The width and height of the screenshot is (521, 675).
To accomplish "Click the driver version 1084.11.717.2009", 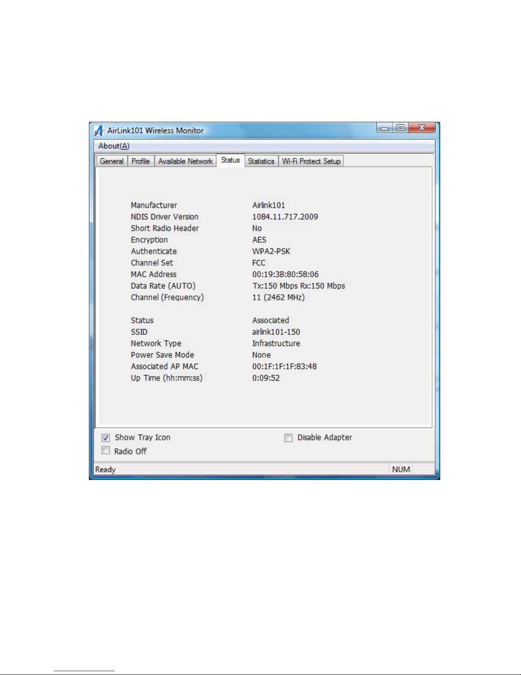I will pyautogui.click(x=285, y=217).
